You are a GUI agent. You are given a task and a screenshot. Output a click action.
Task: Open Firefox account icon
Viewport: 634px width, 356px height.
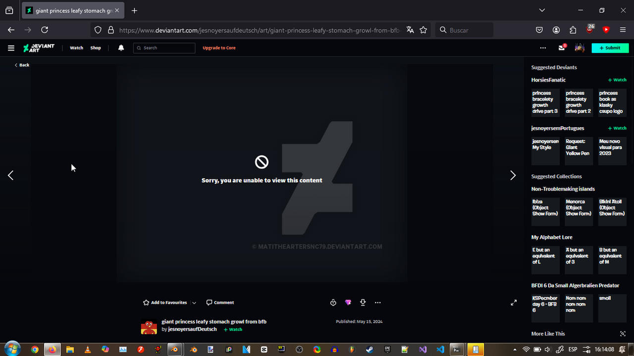click(557, 30)
